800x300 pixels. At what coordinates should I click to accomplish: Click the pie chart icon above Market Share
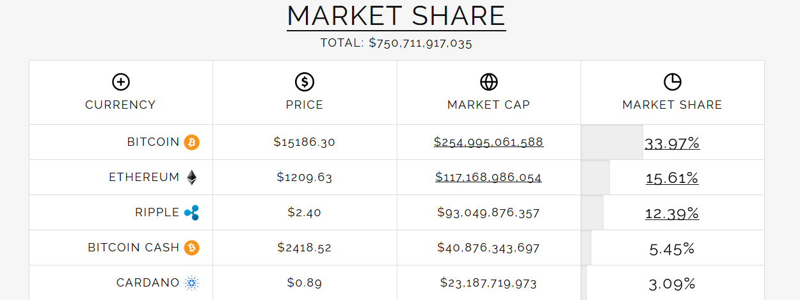click(x=673, y=82)
